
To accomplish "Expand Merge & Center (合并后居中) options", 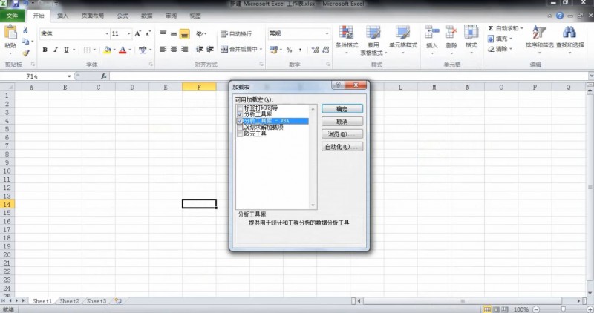I will click(x=261, y=49).
